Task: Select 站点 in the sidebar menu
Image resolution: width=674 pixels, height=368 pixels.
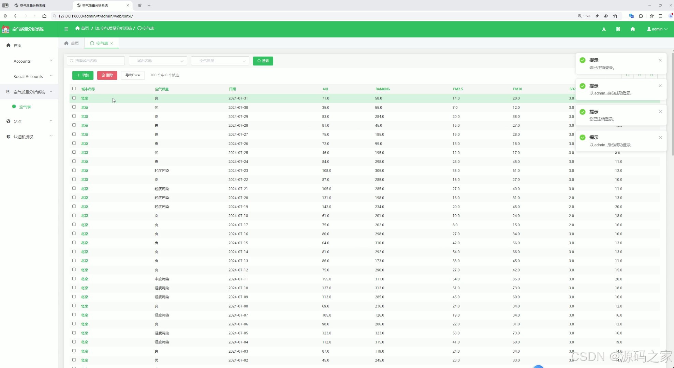Action: tap(18, 121)
